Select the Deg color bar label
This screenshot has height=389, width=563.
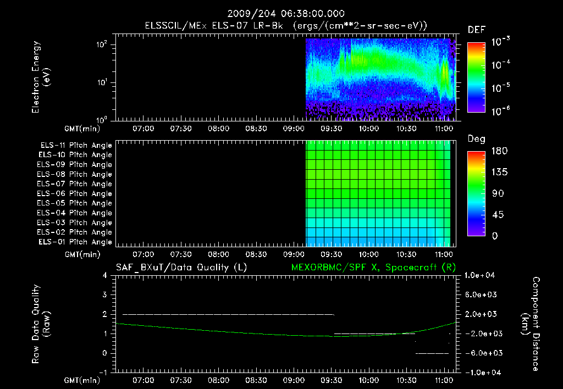point(476,139)
